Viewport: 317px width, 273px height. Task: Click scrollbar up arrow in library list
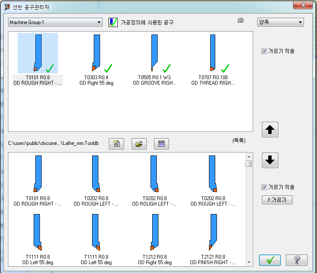click(x=249, y=157)
